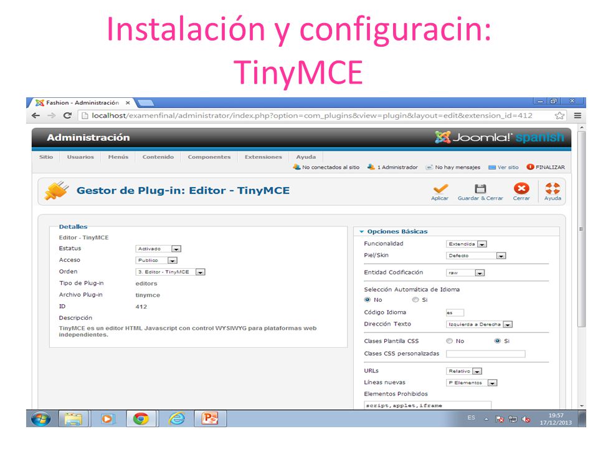The width and height of the screenshot is (598, 449).
Task: Open the Ayuda menu item
Action: (306, 157)
